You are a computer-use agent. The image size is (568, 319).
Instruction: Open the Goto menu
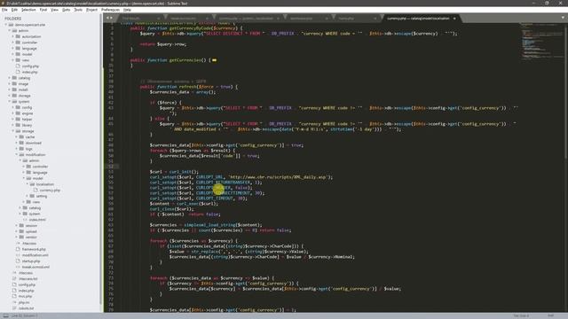point(67,10)
